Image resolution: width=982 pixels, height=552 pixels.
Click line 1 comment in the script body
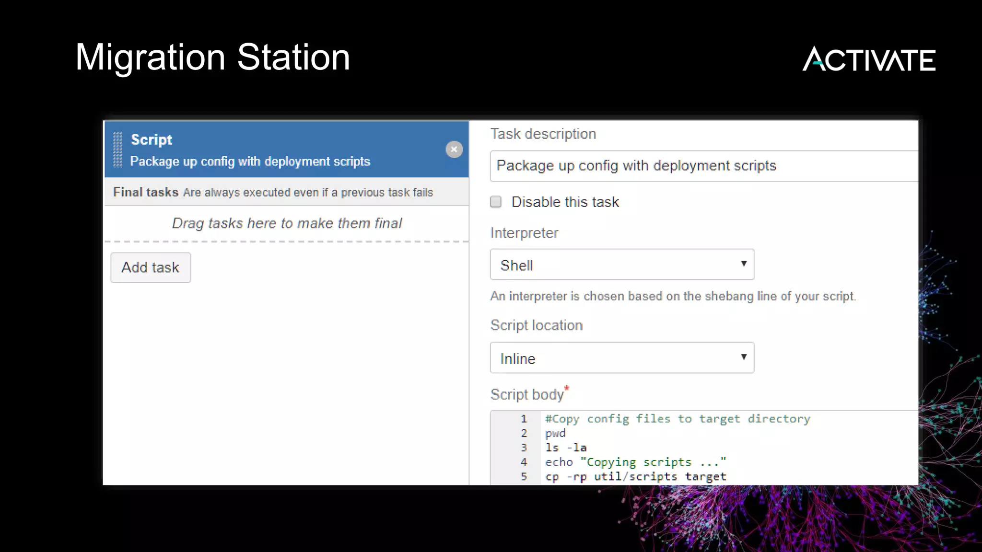point(677,419)
